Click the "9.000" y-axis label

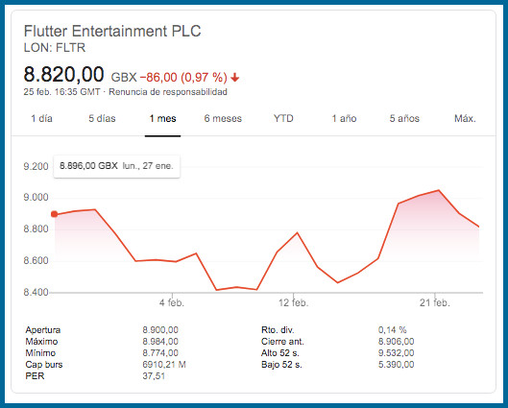pyautogui.click(x=36, y=197)
